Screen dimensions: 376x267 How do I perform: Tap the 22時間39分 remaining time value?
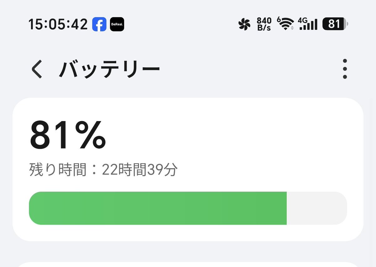point(140,170)
